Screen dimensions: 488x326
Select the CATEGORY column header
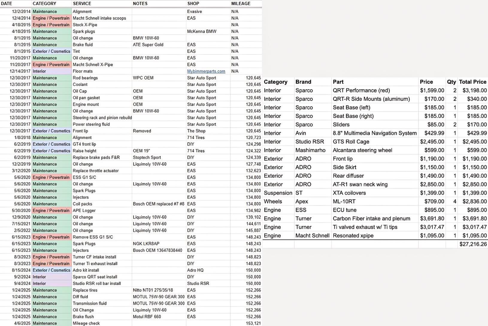[x=44, y=4]
